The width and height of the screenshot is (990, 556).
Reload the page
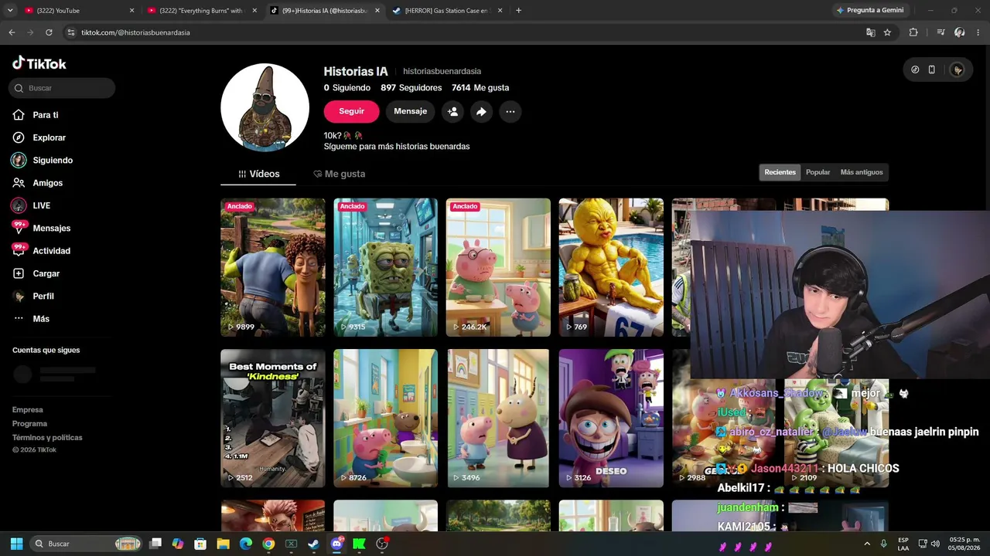coord(49,32)
